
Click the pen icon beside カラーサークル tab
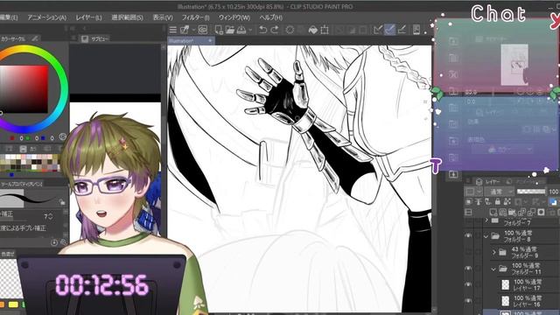(x=35, y=38)
